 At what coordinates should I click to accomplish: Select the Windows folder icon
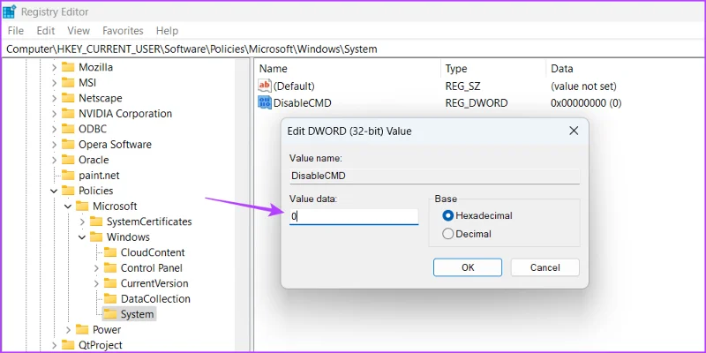click(x=96, y=237)
